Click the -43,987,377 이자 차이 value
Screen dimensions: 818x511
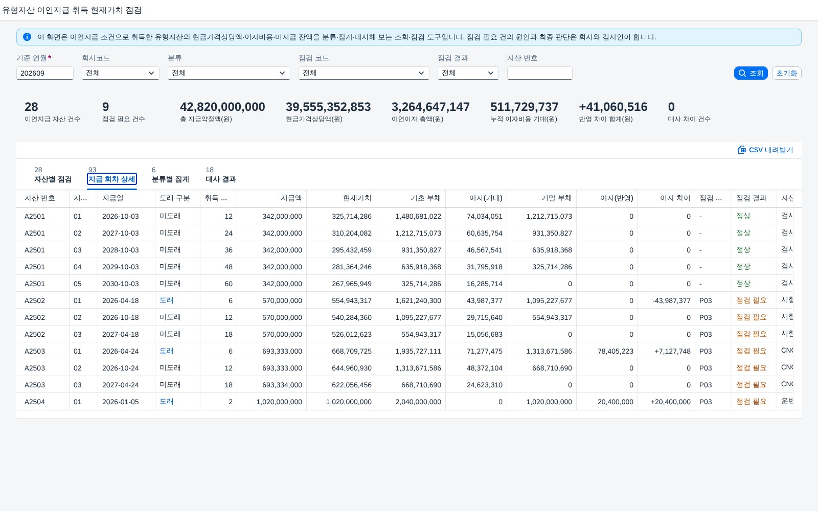point(671,300)
